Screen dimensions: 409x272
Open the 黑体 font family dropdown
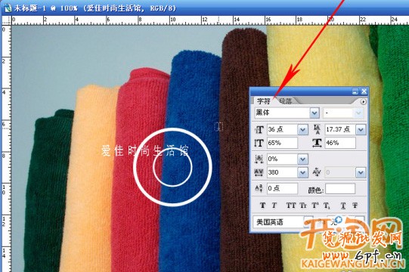[314, 113]
